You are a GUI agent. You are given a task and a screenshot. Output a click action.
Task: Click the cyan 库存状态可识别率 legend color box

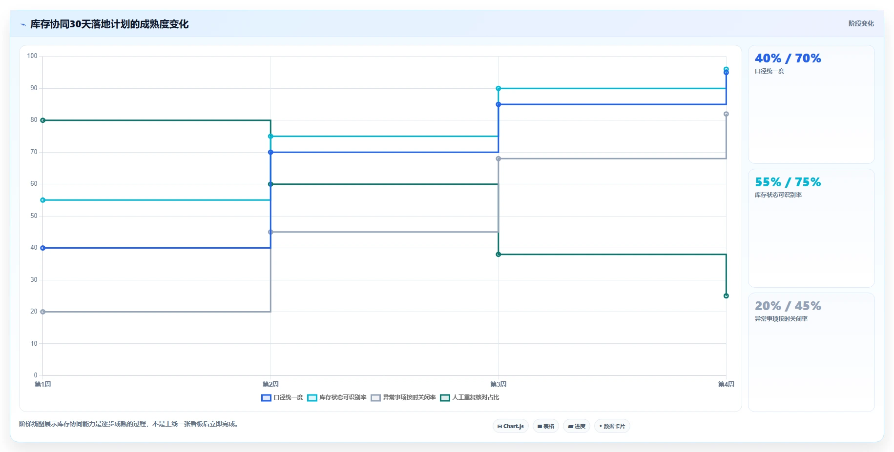pyautogui.click(x=312, y=398)
